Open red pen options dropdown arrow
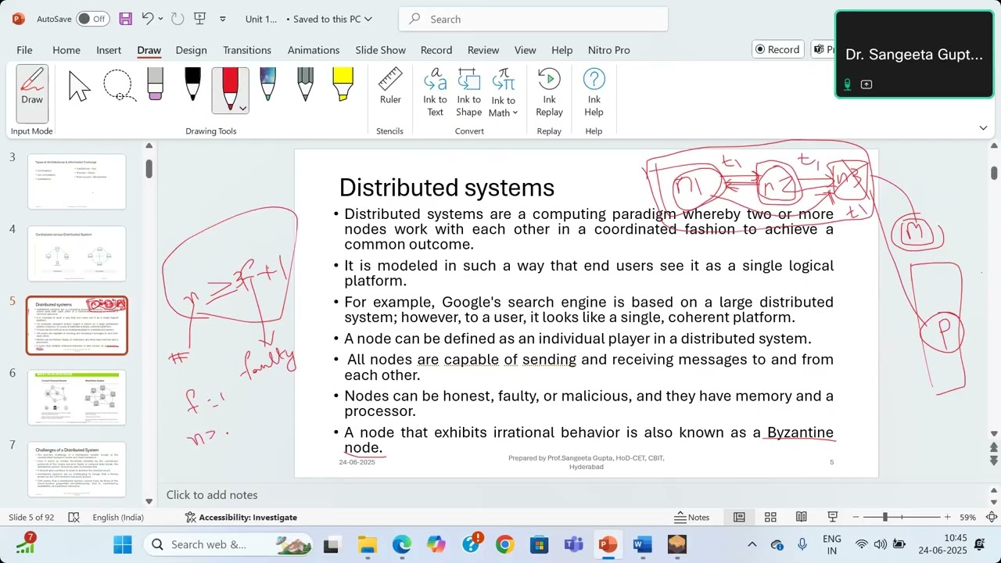The image size is (1001, 563). (x=243, y=108)
